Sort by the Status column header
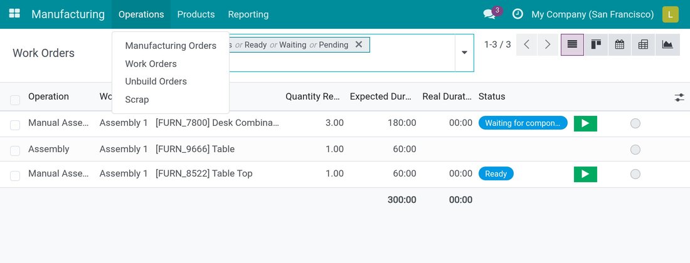The image size is (690, 263). [492, 96]
